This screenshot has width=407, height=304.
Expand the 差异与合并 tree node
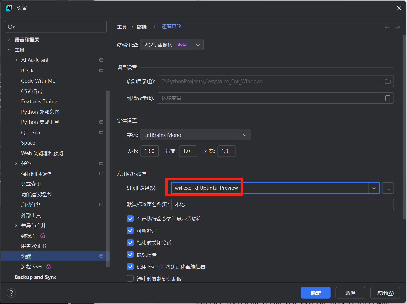16,225
